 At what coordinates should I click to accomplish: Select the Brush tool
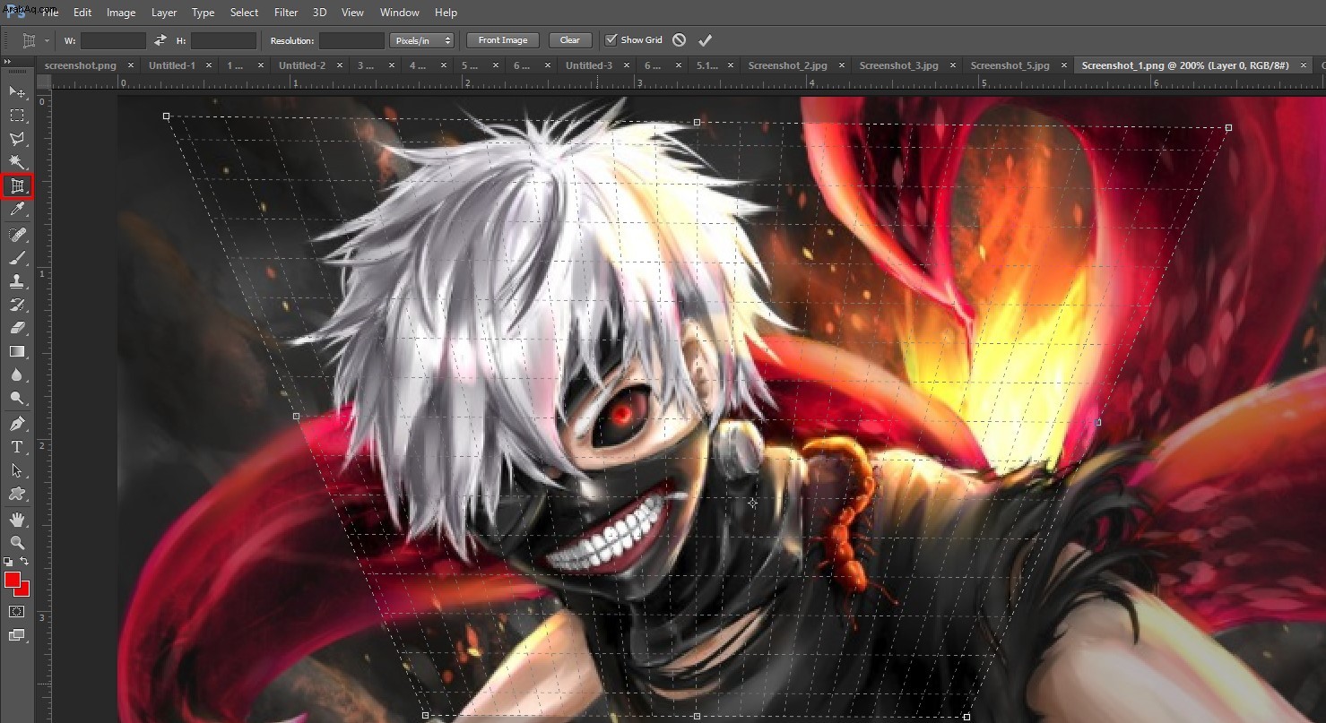click(17, 258)
